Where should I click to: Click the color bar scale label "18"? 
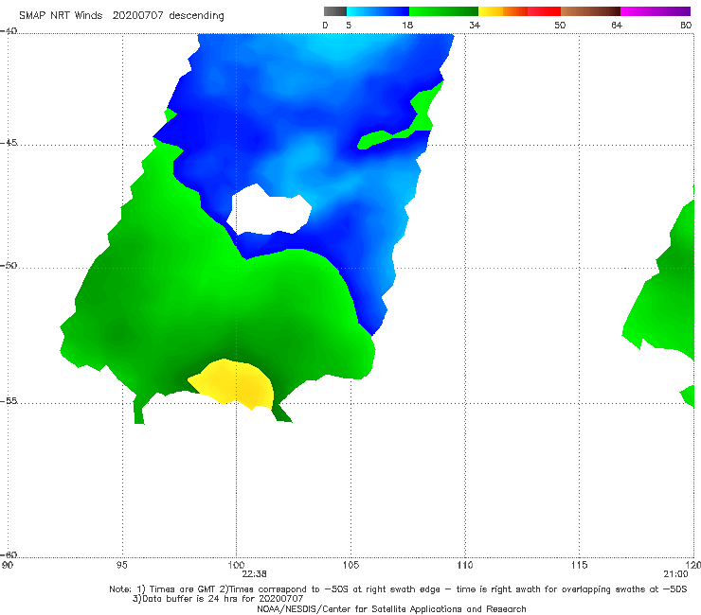[407, 25]
